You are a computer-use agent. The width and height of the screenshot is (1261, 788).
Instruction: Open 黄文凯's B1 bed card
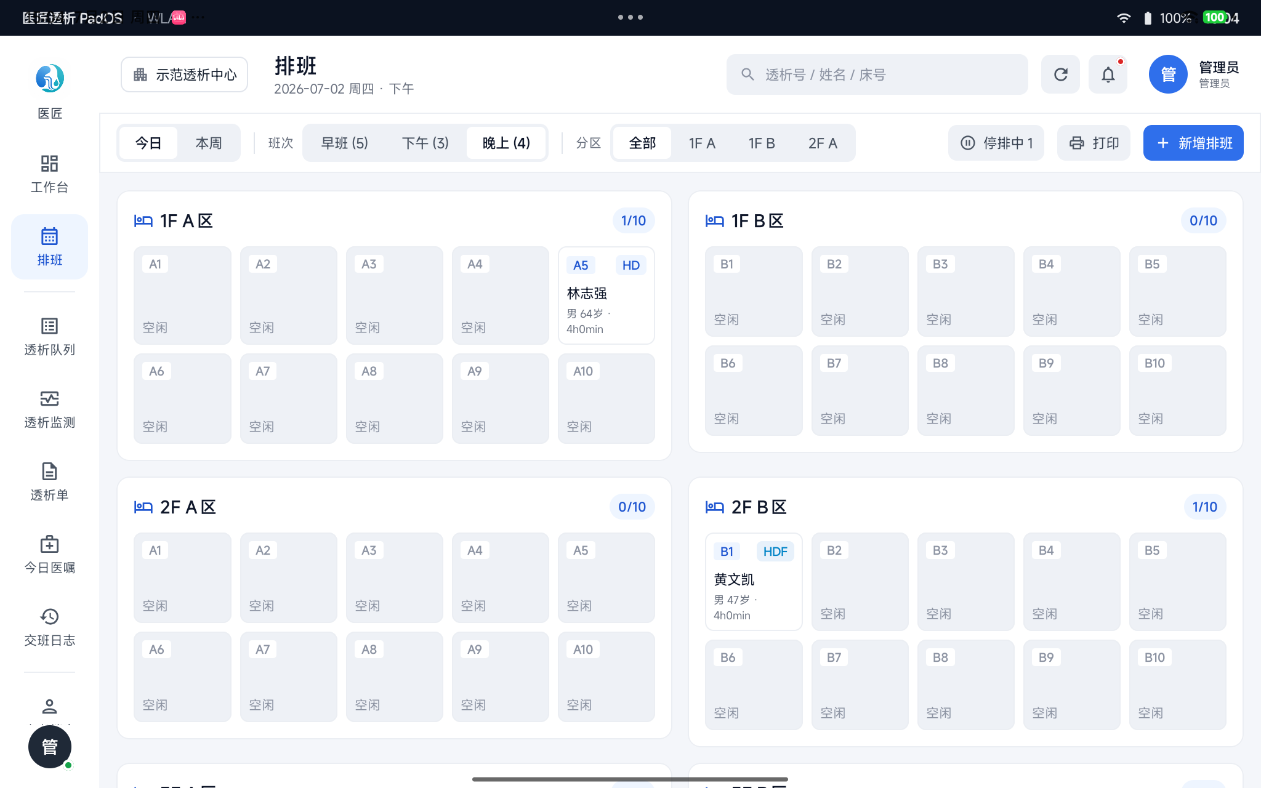pos(754,582)
